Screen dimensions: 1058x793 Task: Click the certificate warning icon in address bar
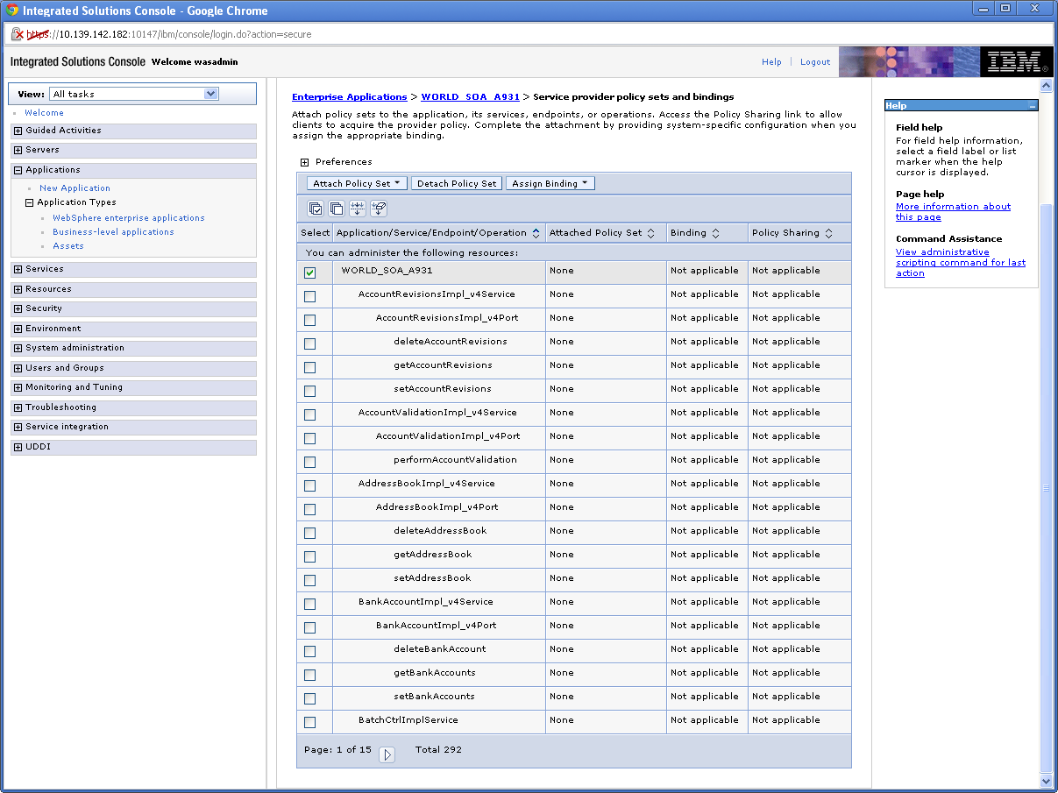coord(17,34)
